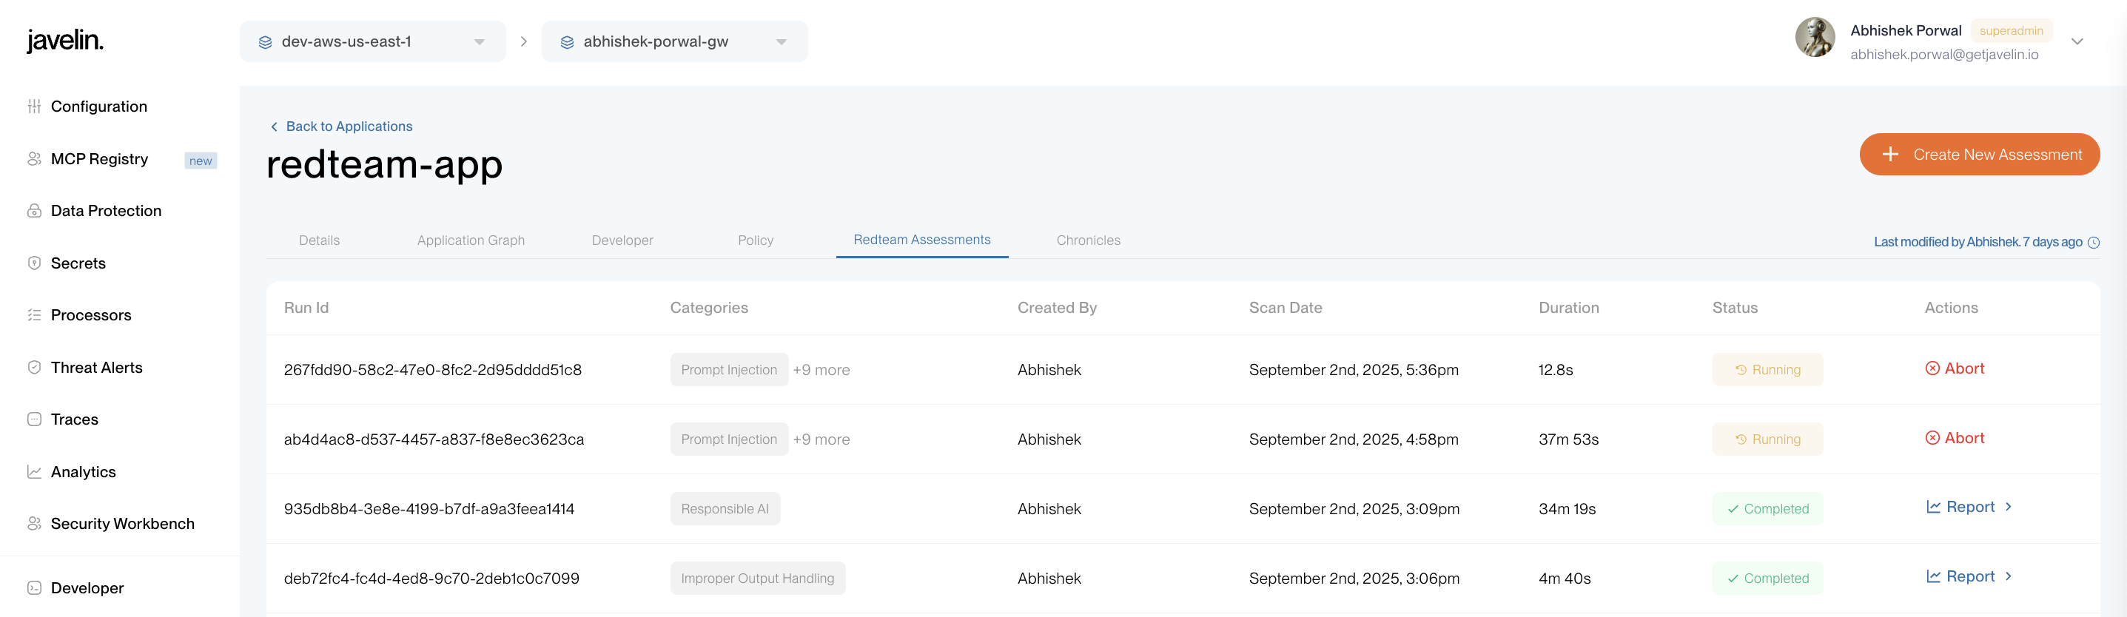2127x617 pixels.
Task: Expand +9 more categories for run ab4d4ac8
Action: [821, 439]
